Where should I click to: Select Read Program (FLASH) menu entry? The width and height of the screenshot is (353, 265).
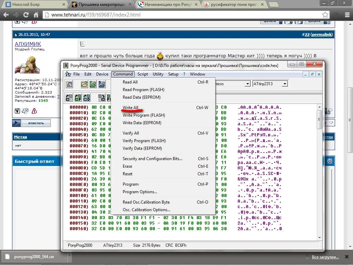coord(163,90)
